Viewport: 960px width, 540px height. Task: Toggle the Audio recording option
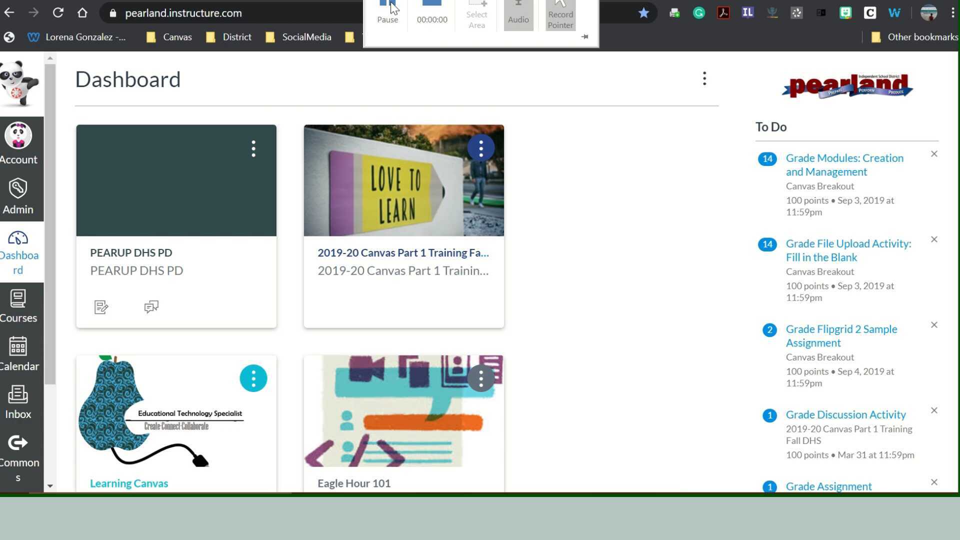click(x=518, y=15)
